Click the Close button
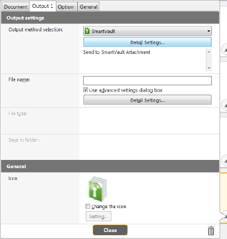The height and width of the screenshot is (239, 227). coord(110,230)
